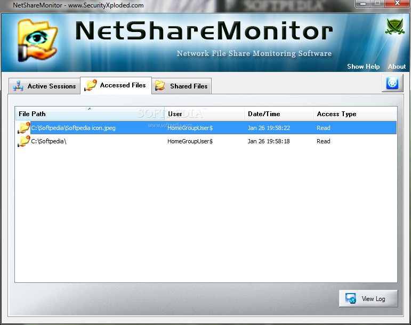Click timestamp Jan 26 19:58:22

click(269, 128)
